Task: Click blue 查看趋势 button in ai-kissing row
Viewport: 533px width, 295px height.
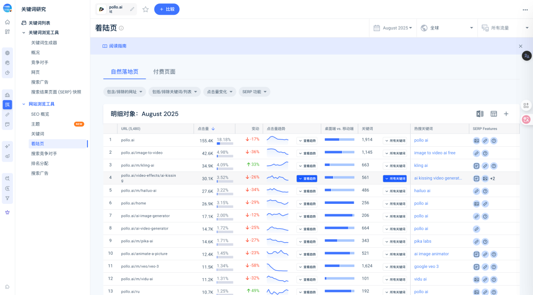Action: coord(307,179)
